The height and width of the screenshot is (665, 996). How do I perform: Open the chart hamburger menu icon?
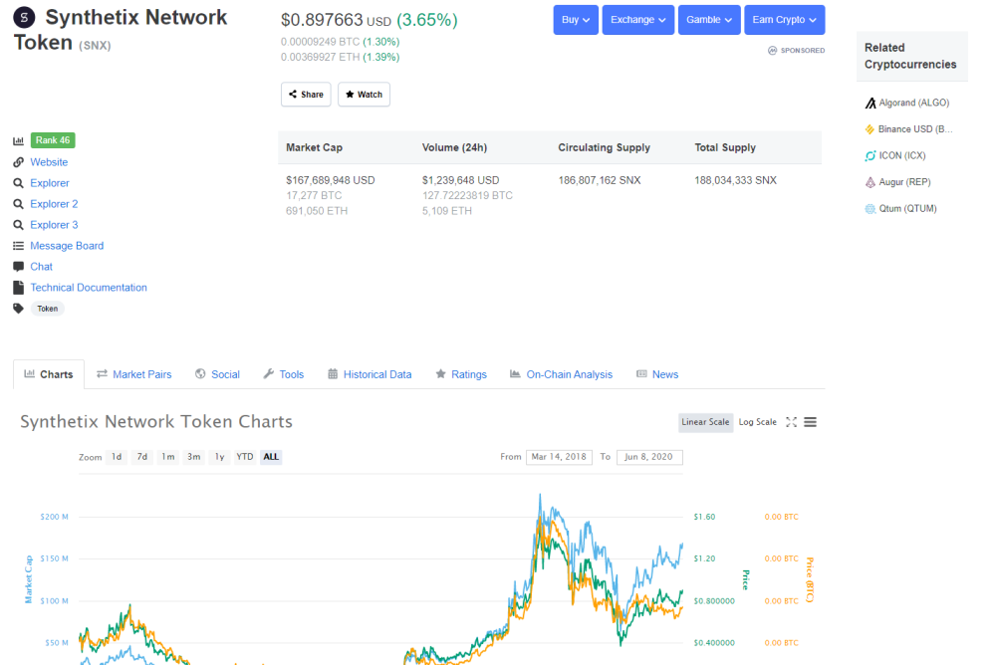(810, 422)
